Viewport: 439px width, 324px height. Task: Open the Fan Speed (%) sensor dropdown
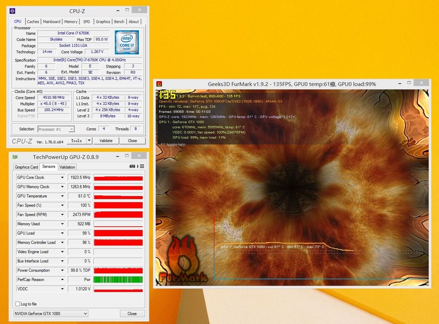click(x=62, y=205)
